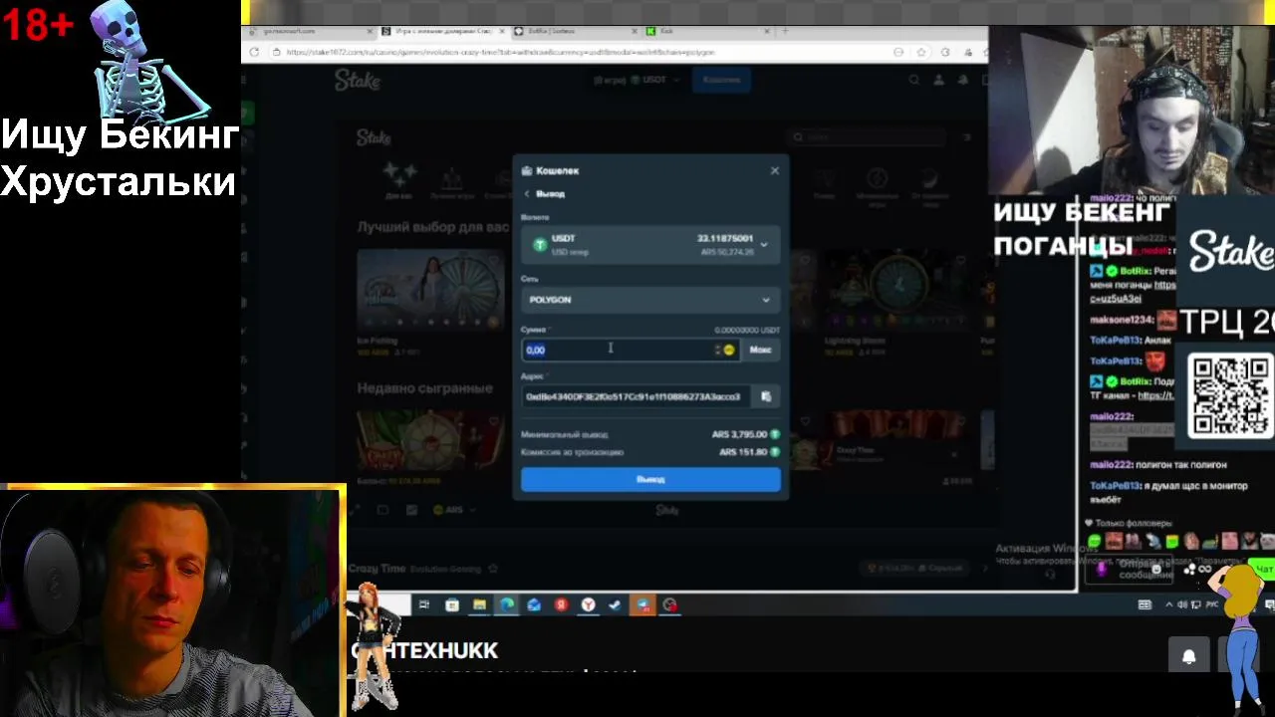Click the bell icon at bottom right
The height and width of the screenshot is (717, 1275).
point(1188,656)
